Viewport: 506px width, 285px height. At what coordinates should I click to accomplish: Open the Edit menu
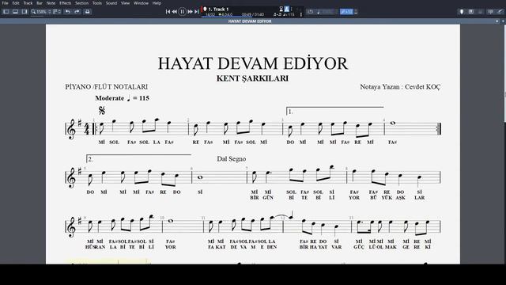(16, 3)
